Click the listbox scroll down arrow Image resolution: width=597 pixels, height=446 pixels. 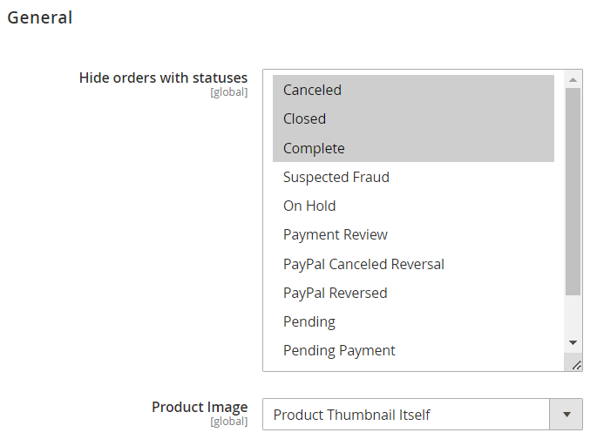point(573,342)
